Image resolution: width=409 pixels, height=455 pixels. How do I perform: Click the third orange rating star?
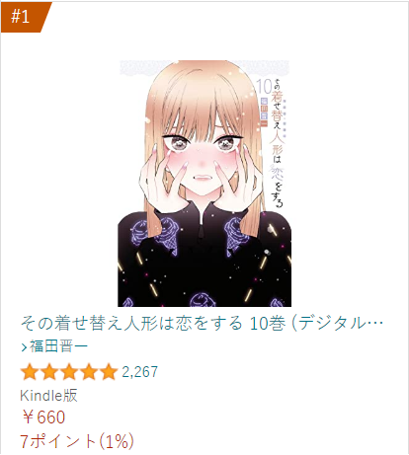coord(69,372)
